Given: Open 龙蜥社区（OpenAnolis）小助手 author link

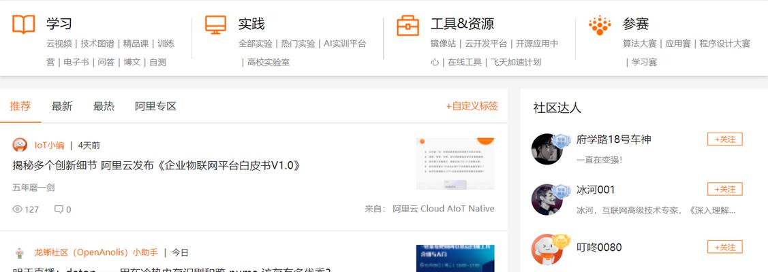Looking at the screenshot, I should (96, 252).
